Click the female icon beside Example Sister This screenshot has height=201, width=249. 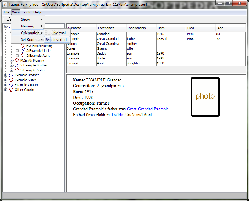tap(11, 80)
